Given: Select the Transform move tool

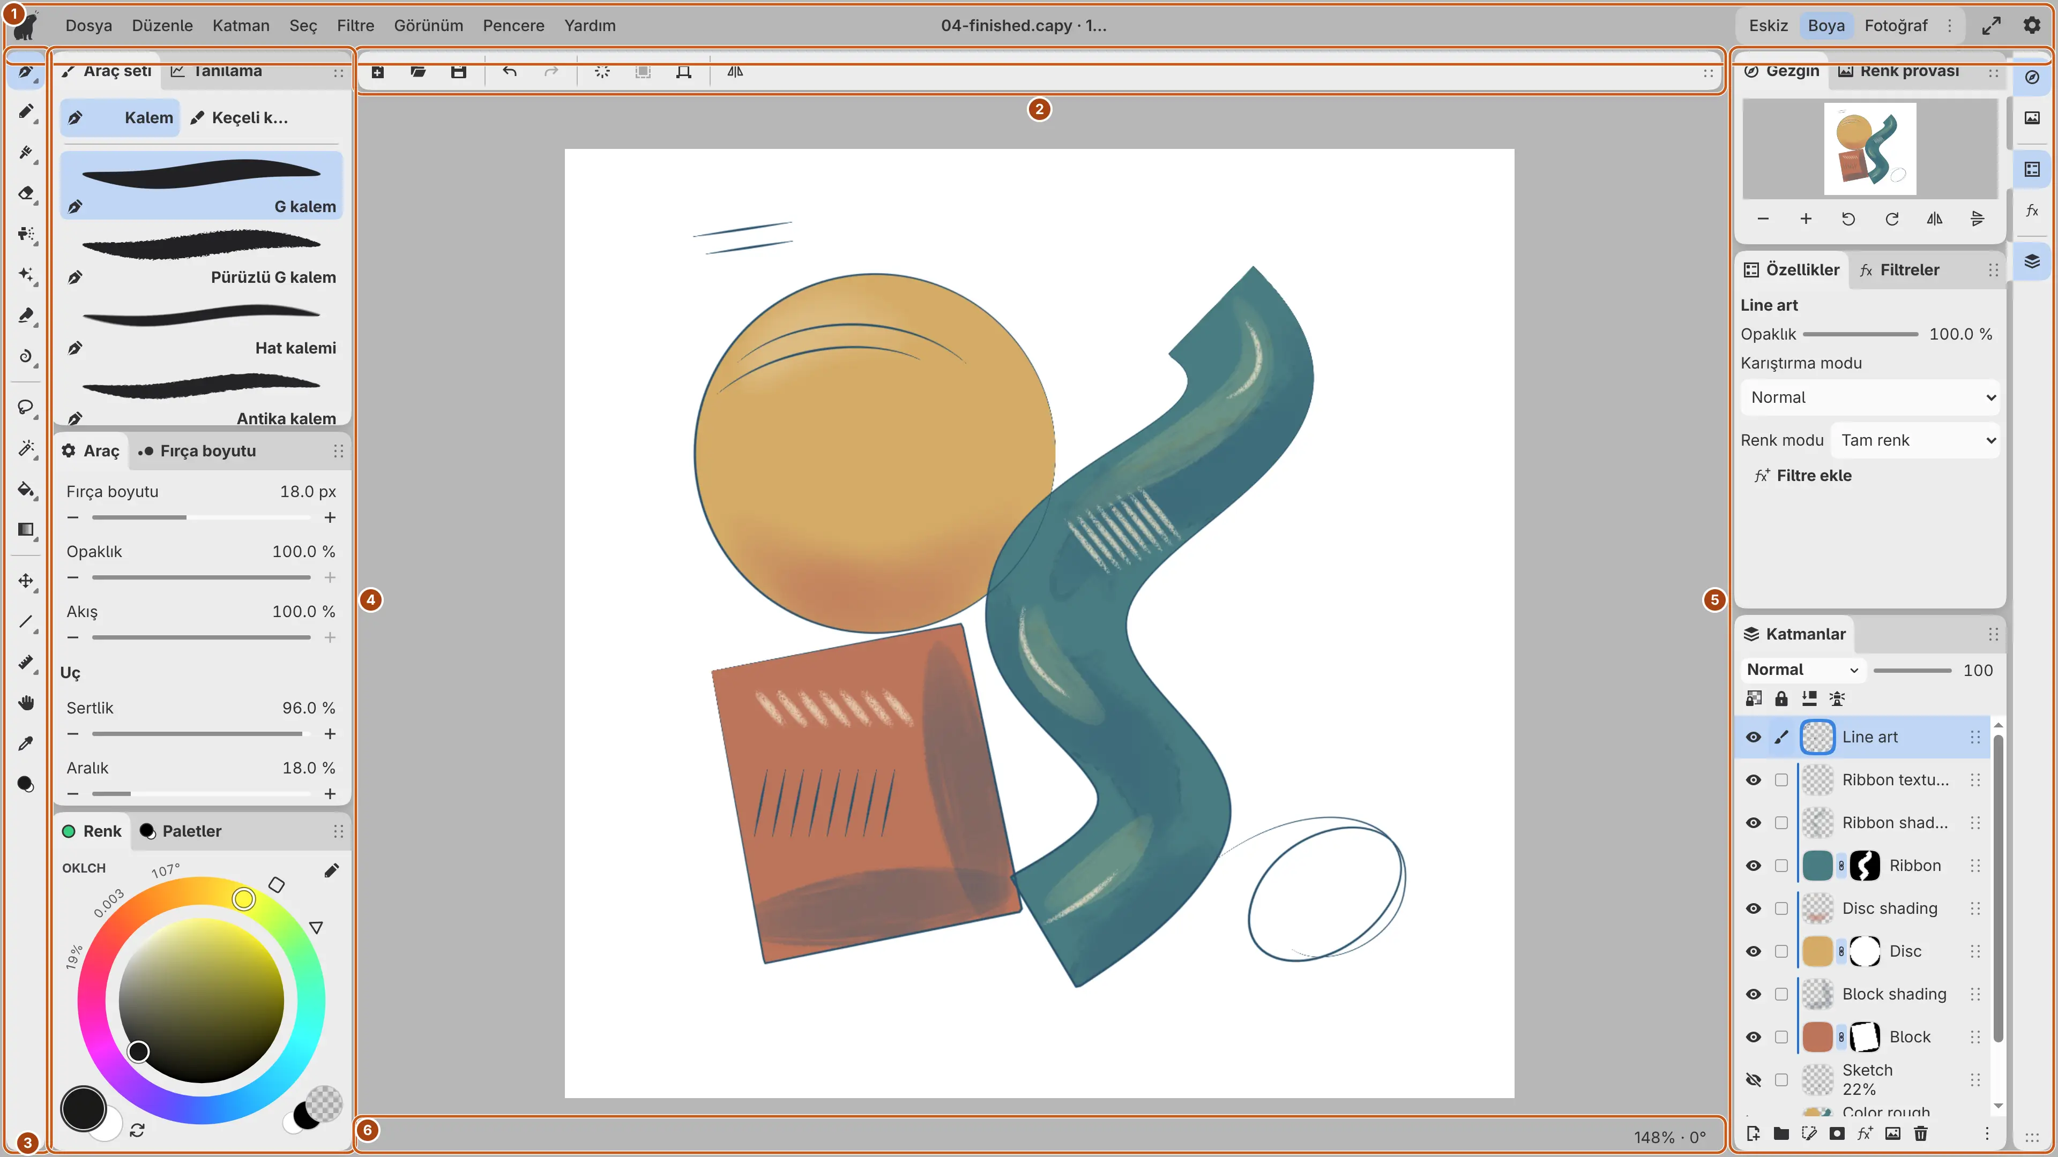Looking at the screenshot, I should point(26,581).
